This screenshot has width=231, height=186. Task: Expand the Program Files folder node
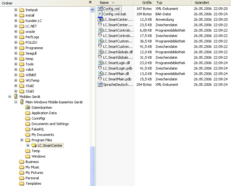[x=22, y=140]
